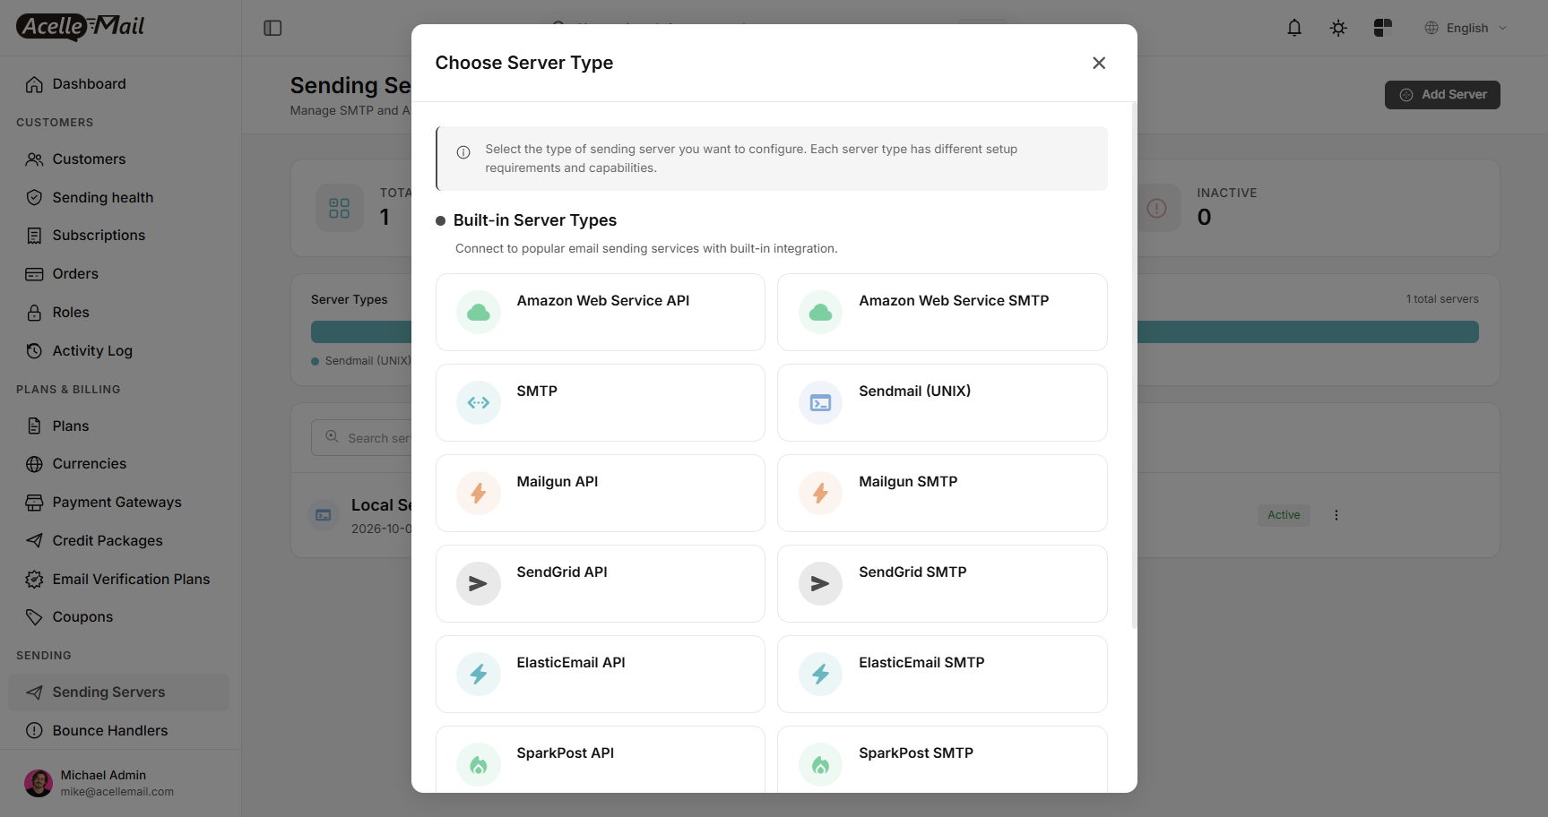Toggle light/dark theme sun icon
The width and height of the screenshot is (1548, 817).
click(1338, 28)
